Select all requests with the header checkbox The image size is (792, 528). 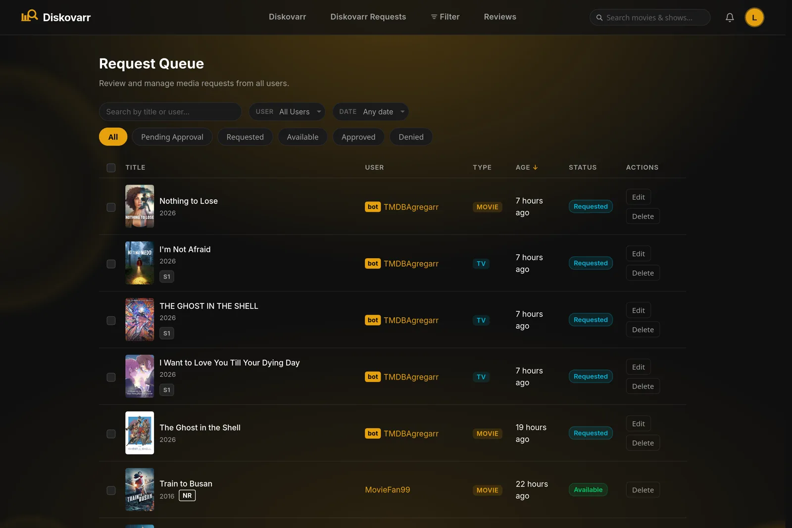(111, 168)
